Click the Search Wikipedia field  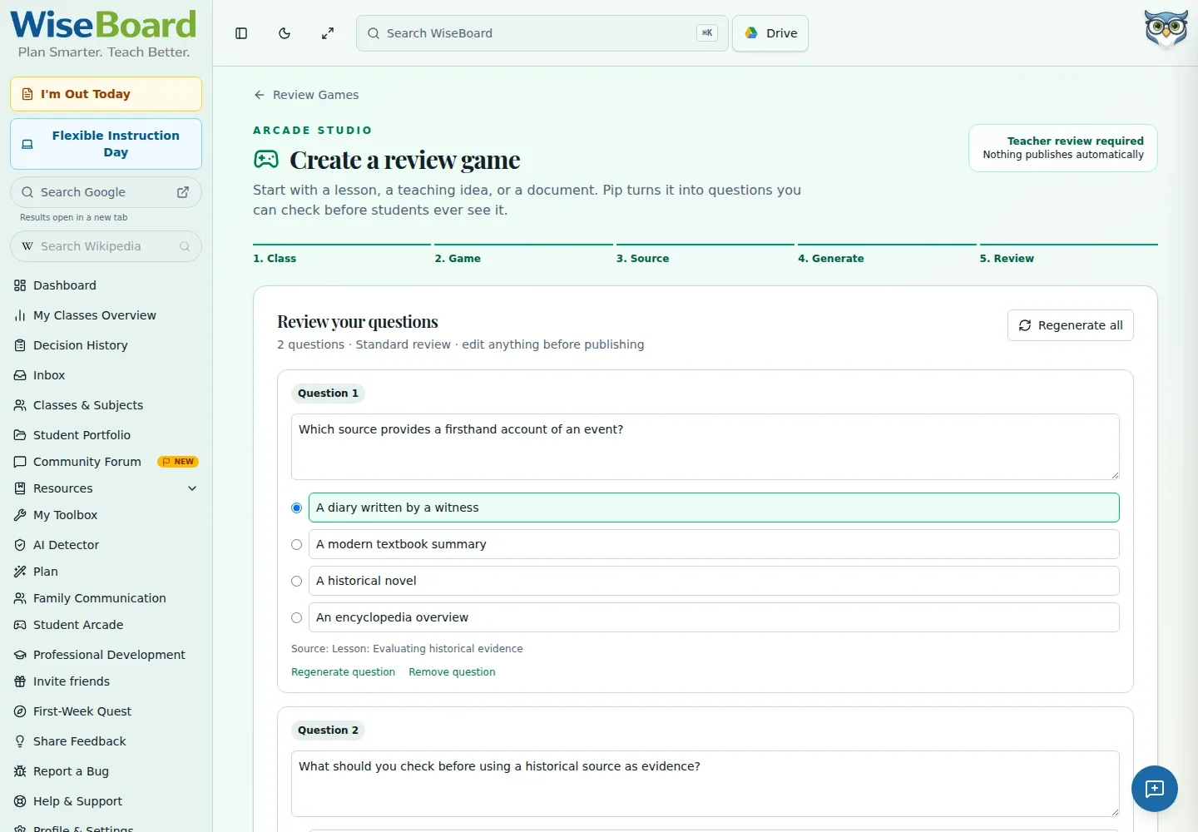(106, 246)
